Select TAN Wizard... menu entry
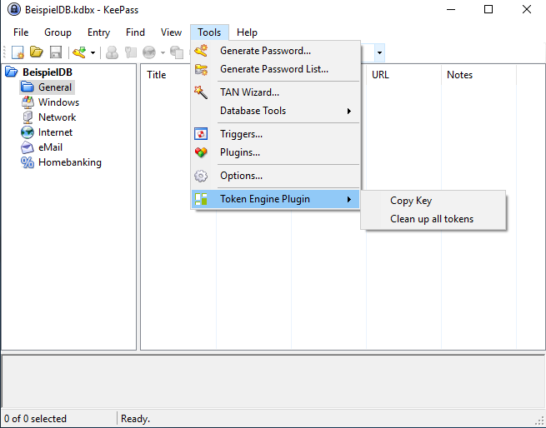The width and height of the screenshot is (546, 428). click(275, 92)
